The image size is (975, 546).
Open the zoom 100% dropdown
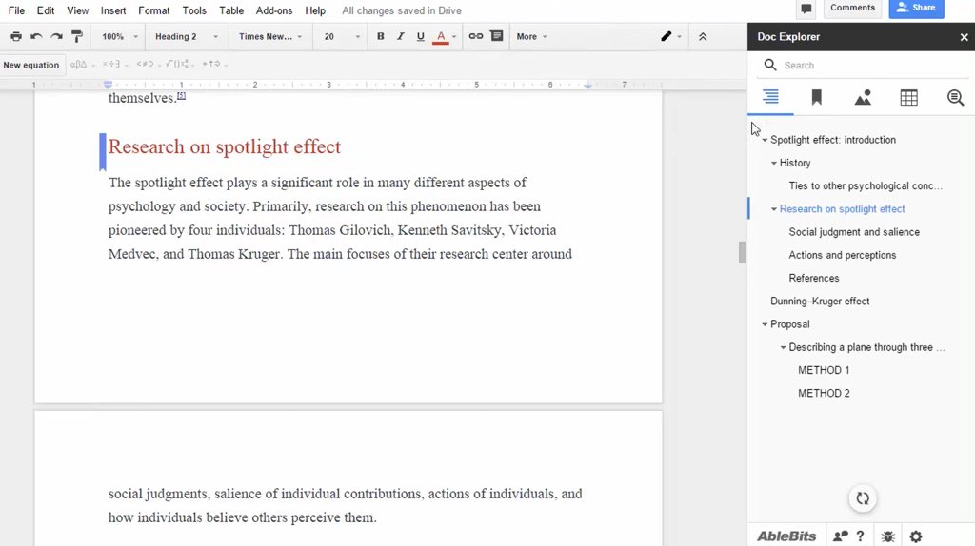pos(119,37)
